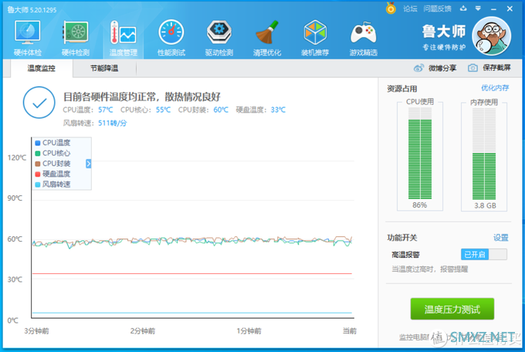Click fan speed 511转/分
This screenshot has height=352, width=525.
point(113,124)
